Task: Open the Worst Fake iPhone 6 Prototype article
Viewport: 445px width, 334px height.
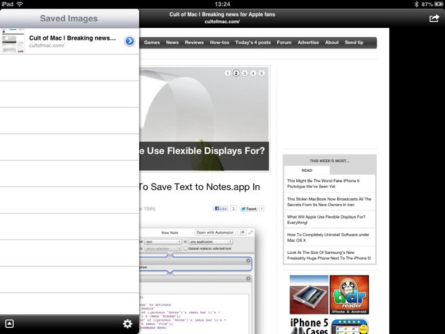Action: tap(329, 183)
